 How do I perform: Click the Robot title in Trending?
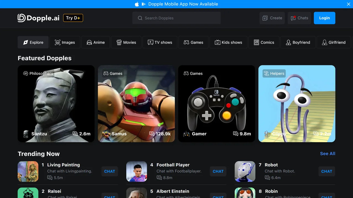click(x=271, y=165)
